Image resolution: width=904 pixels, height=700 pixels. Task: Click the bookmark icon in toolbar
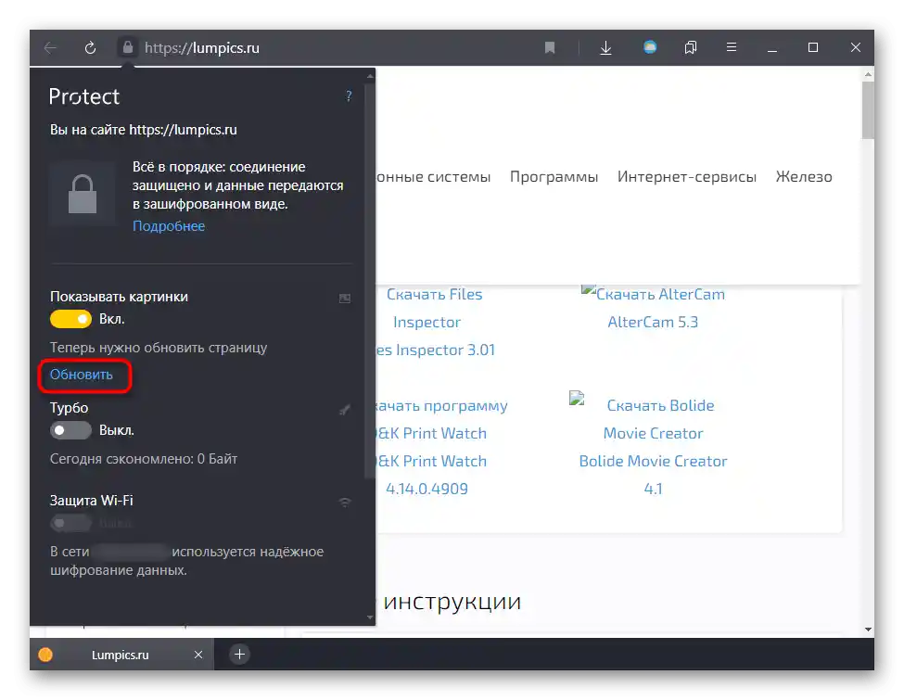click(x=550, y=48)
